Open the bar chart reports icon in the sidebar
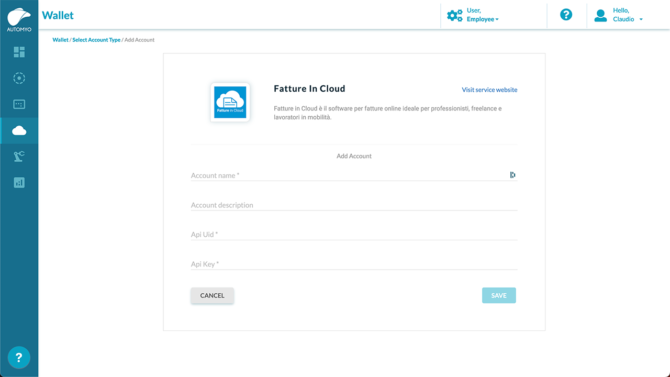Screen dimensions: 670x377 coord(19,183)
